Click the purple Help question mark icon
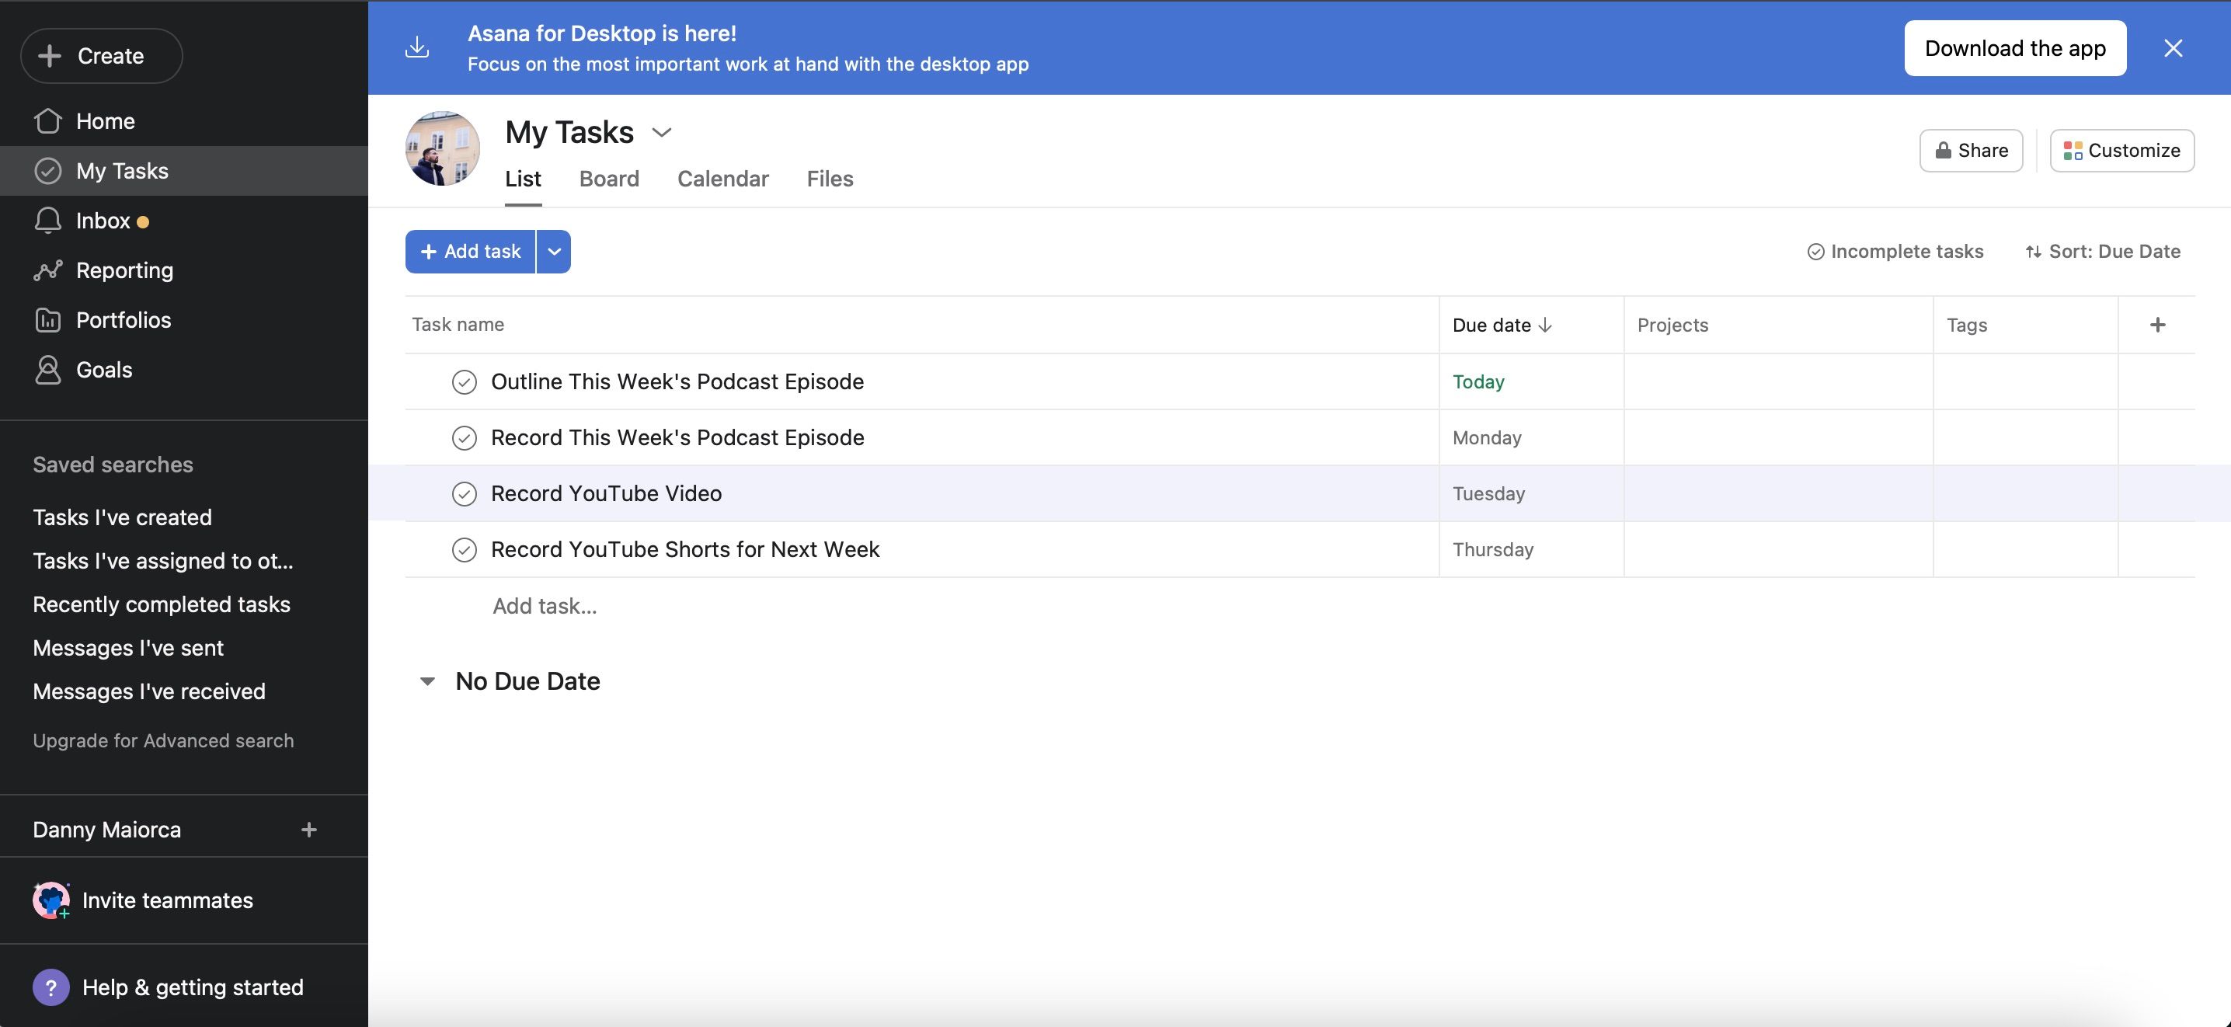2231x1027 pixels. tap(51, 987)
